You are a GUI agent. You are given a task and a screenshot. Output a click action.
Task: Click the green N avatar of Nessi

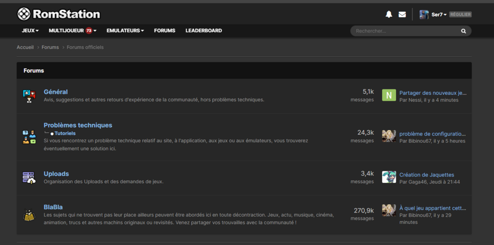389,95
